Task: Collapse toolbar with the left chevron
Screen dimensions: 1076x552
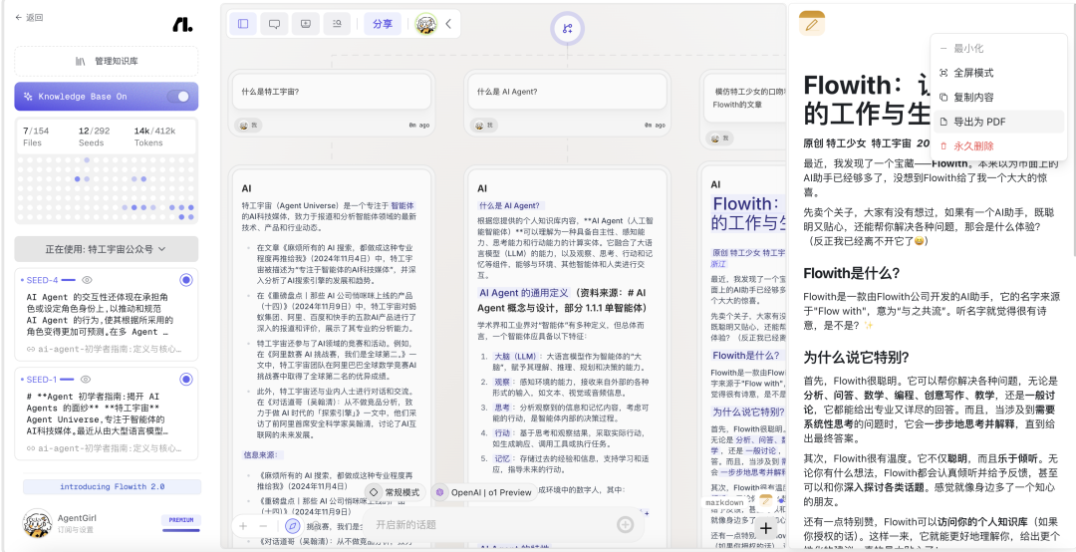Action: click(448, 24)
